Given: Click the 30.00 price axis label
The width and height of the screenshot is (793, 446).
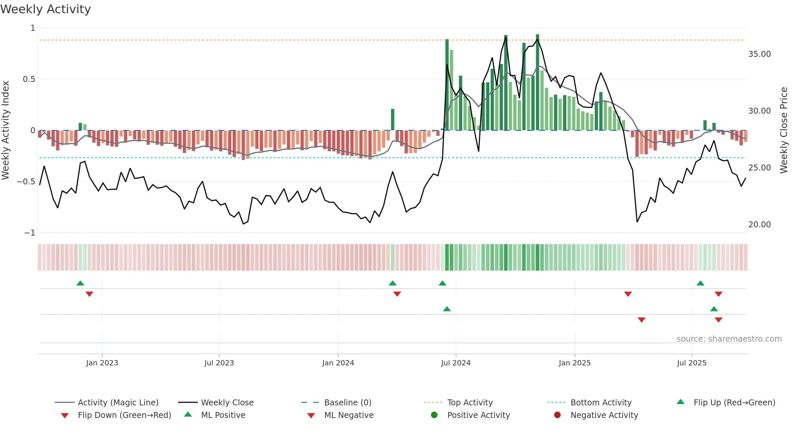Looking at the screenshot, I should coord(759,111).
